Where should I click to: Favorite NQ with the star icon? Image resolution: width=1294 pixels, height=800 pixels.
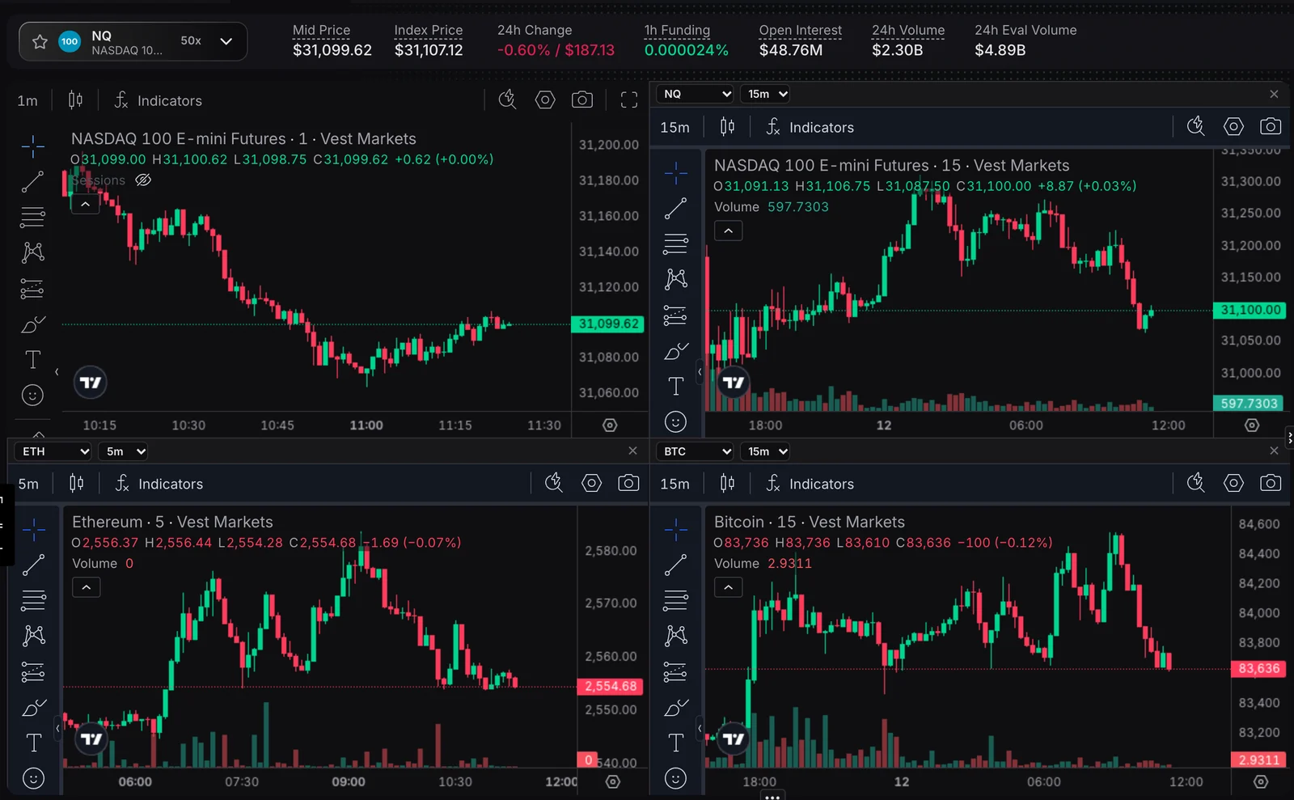40,41
